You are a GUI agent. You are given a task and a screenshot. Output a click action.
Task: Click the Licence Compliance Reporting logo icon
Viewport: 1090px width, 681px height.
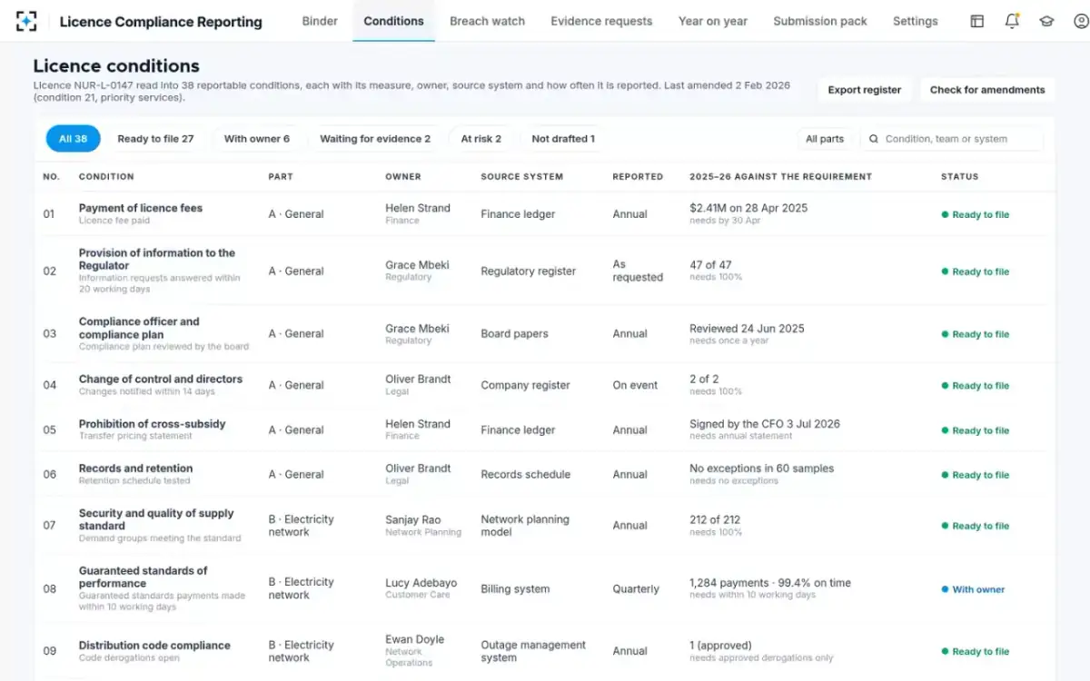point(26,21)
